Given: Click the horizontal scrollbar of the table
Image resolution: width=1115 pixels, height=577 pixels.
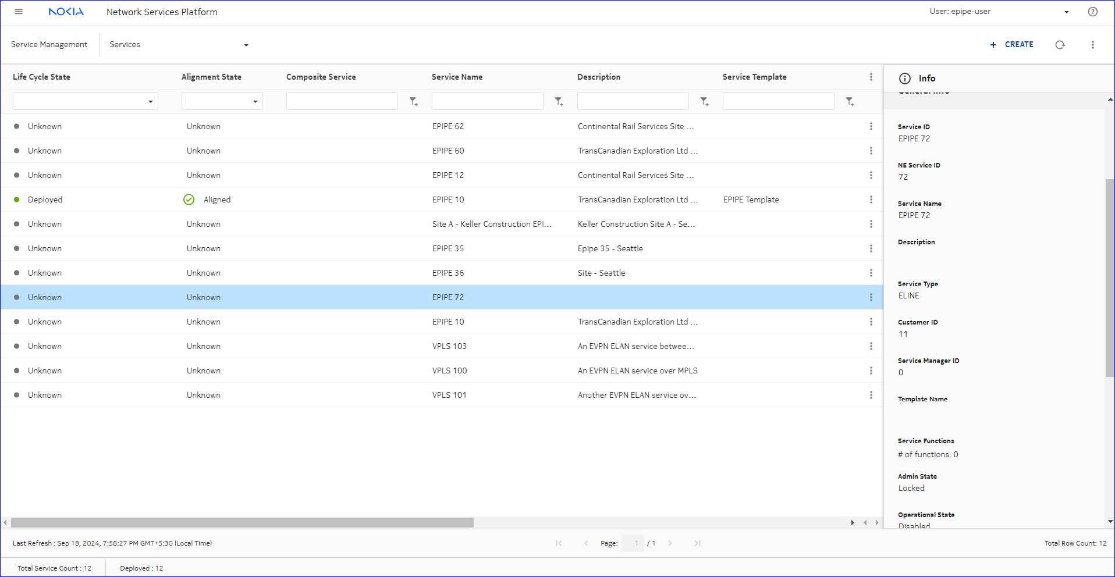Looking at the screenshot, I should coord(242,522).
